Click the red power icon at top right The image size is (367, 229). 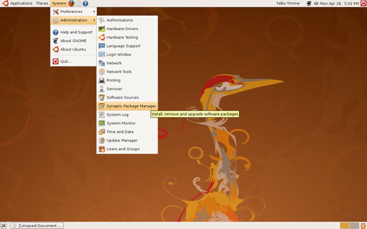363,3
